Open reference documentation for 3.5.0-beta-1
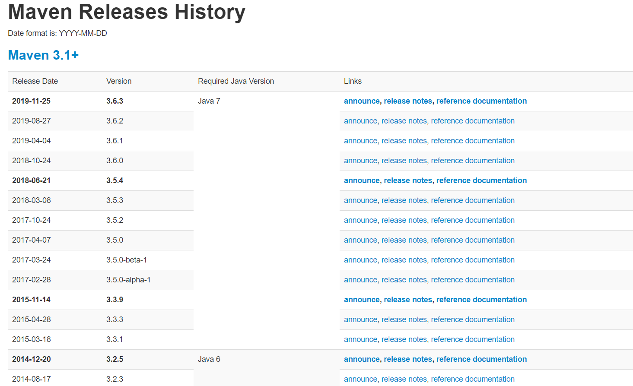Image resolution: width=633 pixels, height=386 pixels. pyautogui.click(x=473, y=260)
